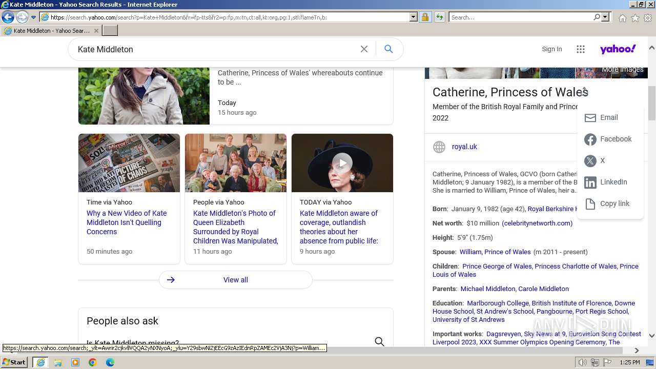Click the page vertical scrollbar thumb
This screenshot has width=656, height=369.
point(652,103)
